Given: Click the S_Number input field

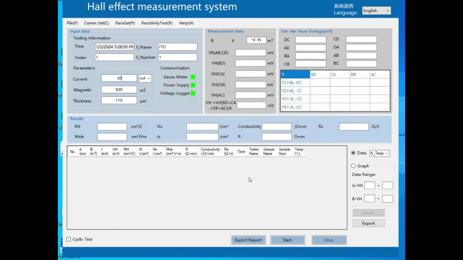Looking at the screenshot, I should click(178, 57).
